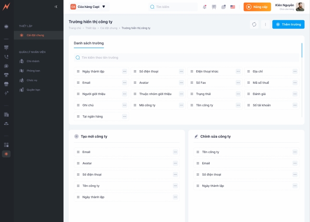Click the Cài đặt chung breadcrumb link
310x222 pixels.
click(x=109, y=28)
